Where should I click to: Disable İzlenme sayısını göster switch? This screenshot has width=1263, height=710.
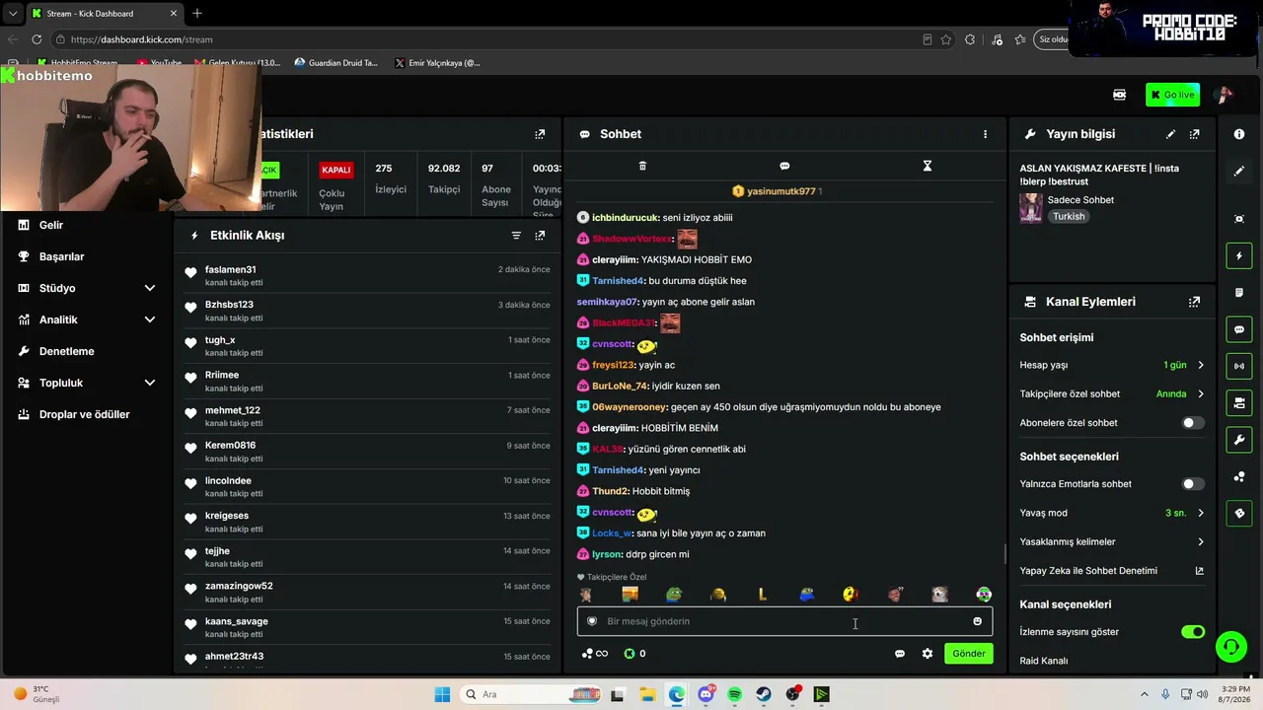1193,632
